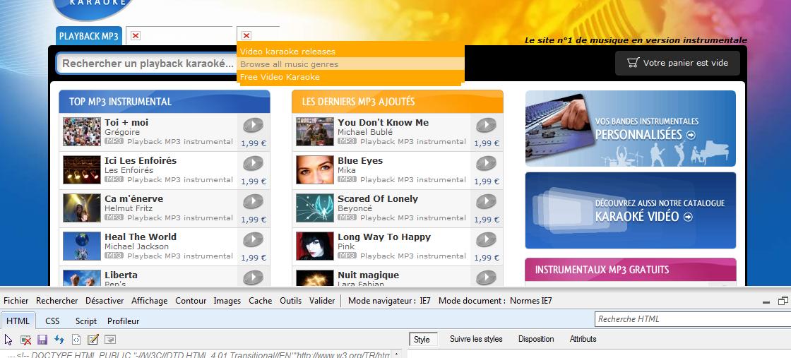Click the first broken image tab
Screen dimensions: 791x358
[135, 35]
